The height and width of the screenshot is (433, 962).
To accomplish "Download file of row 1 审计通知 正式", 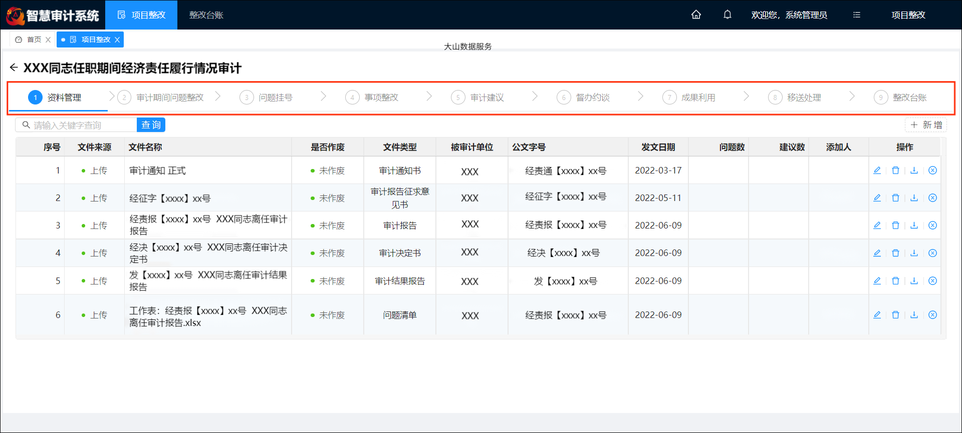I will (914, 170).
